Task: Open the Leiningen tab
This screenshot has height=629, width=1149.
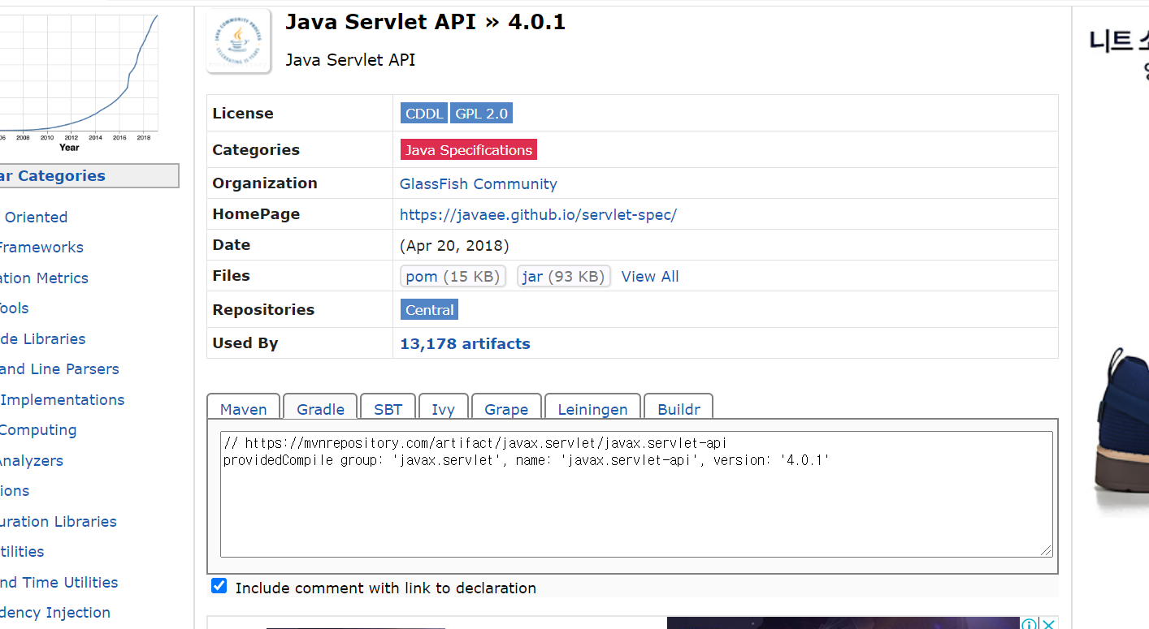Action: coord(592,409)
